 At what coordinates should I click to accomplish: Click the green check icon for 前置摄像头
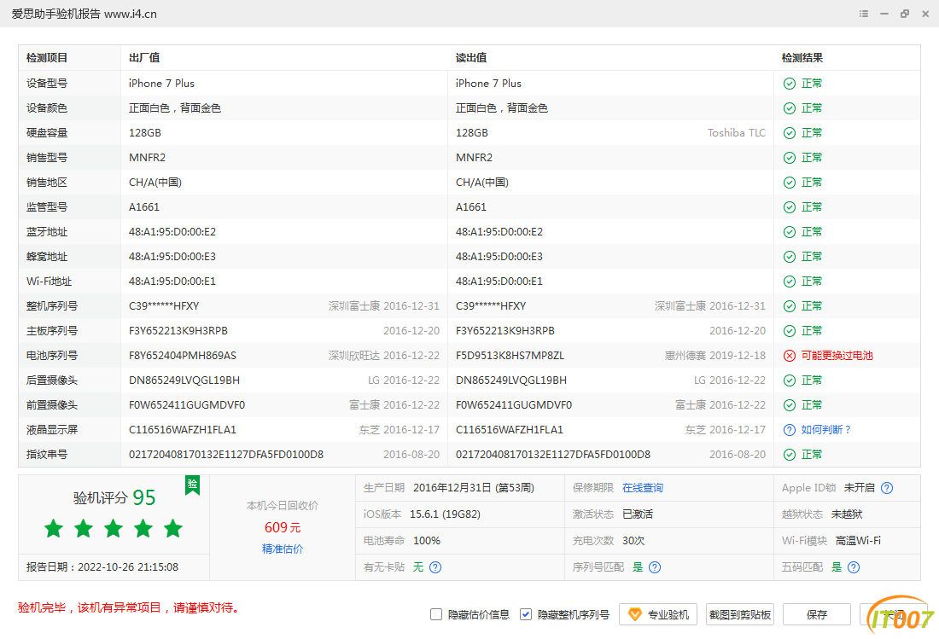790,405
